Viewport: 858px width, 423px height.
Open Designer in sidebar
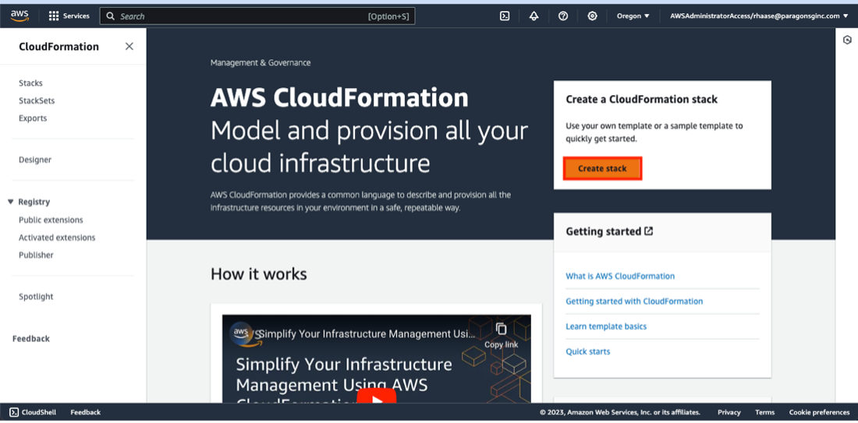point(35,160)
